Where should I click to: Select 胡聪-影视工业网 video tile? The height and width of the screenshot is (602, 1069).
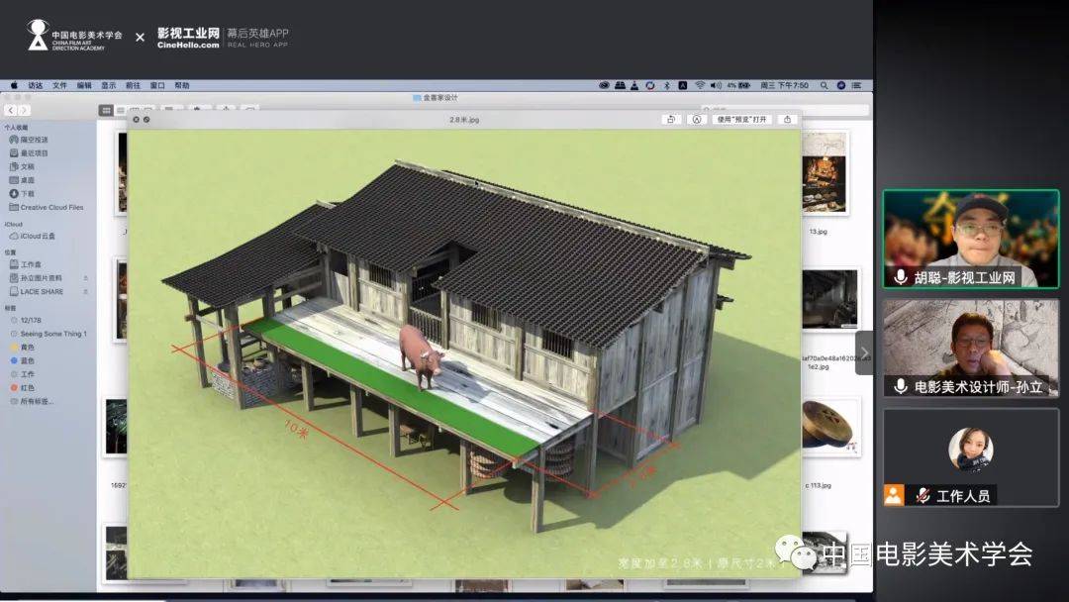pos(971,239)
